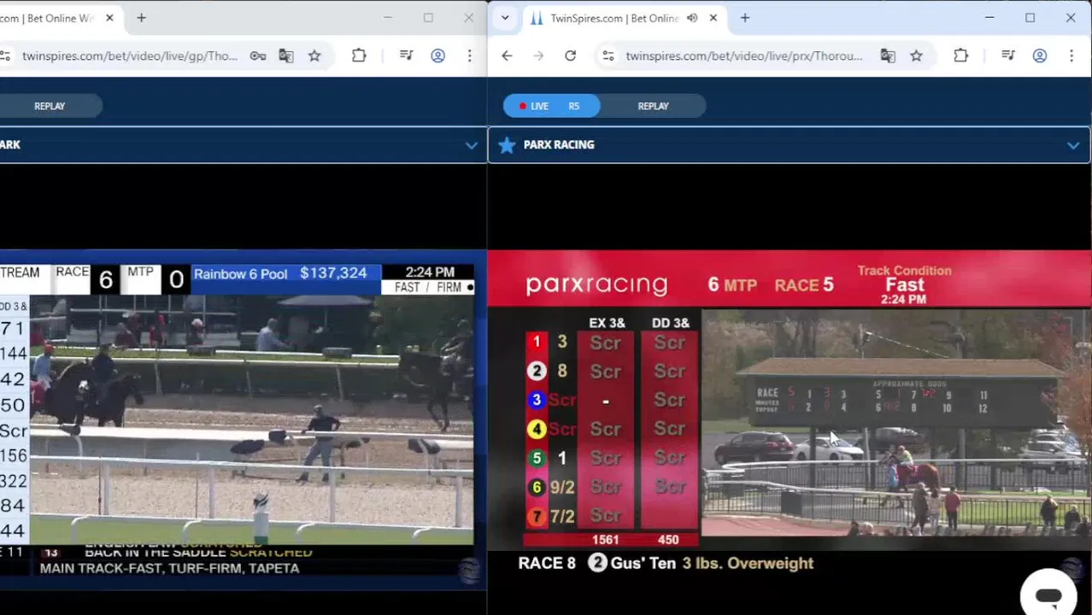Click the parxracing logo in video
This screenshot has width=1092, height=615.
pos(596,284)
